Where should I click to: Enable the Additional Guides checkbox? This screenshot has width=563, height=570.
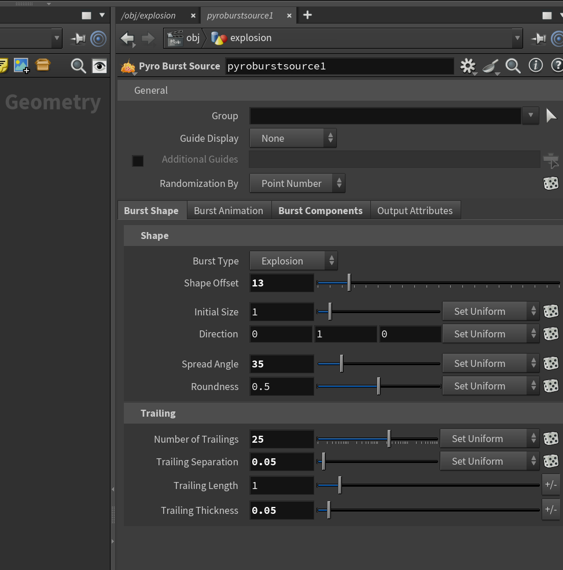[138, 161]
